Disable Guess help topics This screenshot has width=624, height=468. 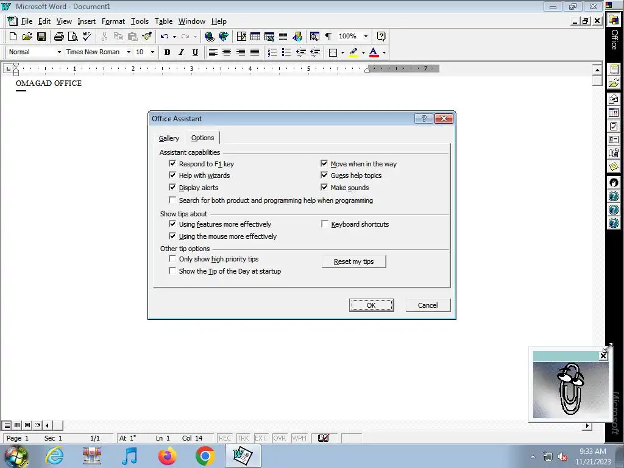(x=324, y=175)
